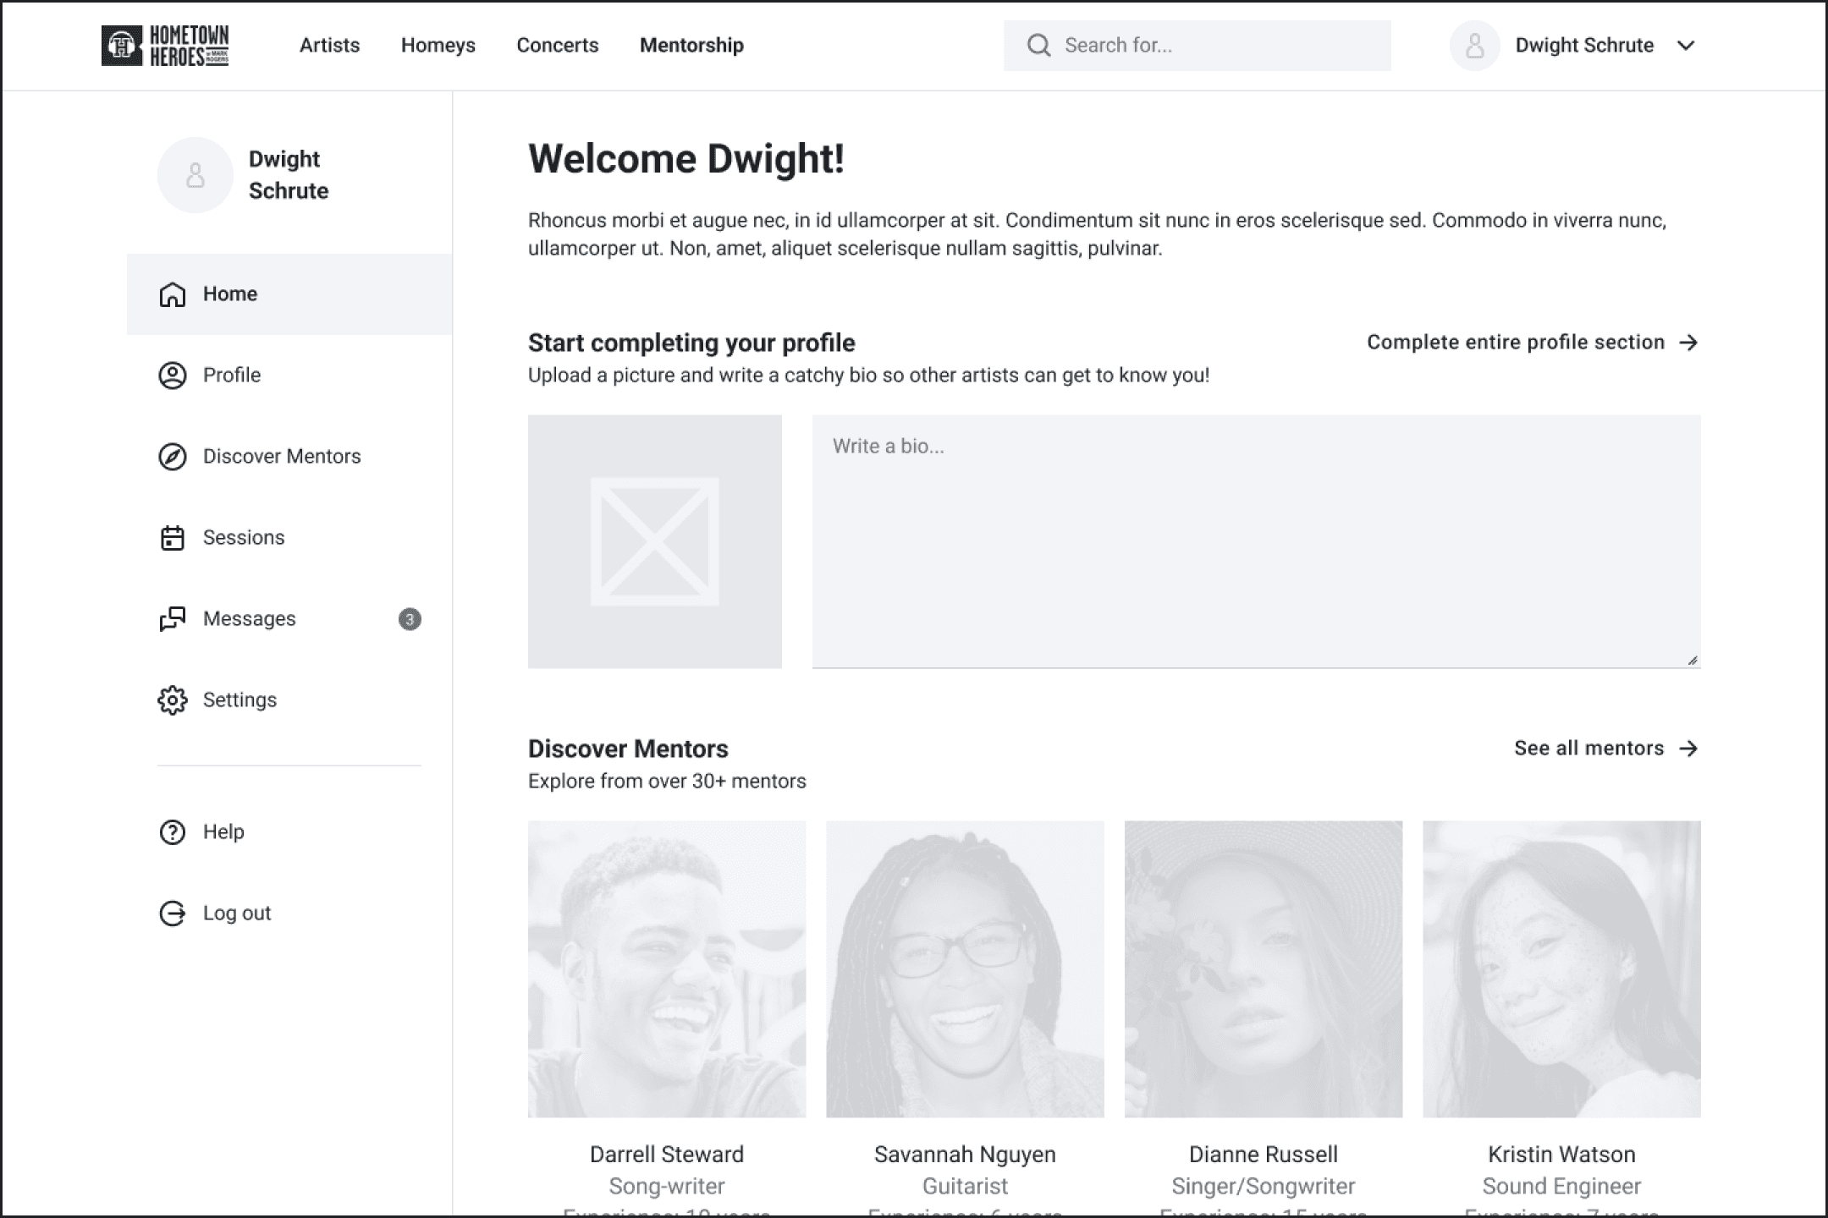Click the Log out link
1828x1218 pixels.
coord(289,913)
